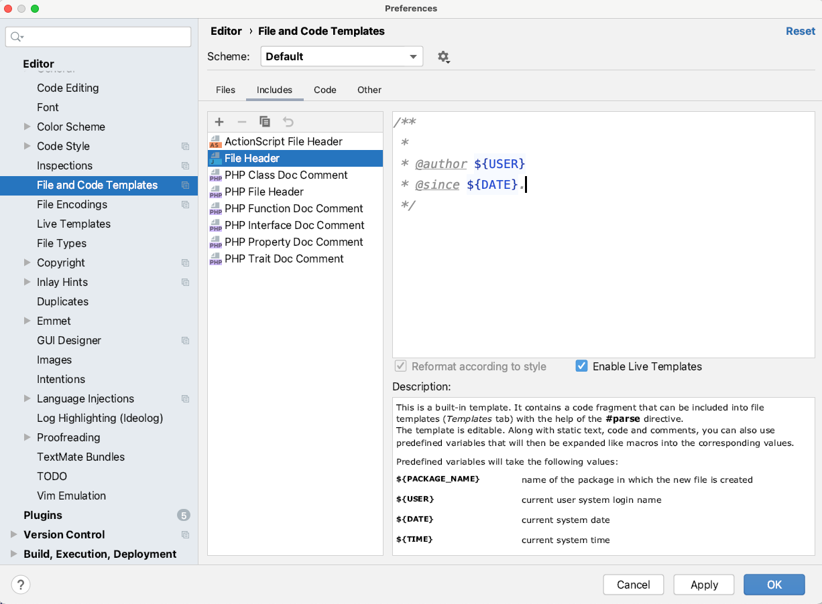Open Log Highlighting (Ideolog) settings
Image resolution: width=822 pixels, height=604 pixels.
pyautogui.click(x=100, y=418)
